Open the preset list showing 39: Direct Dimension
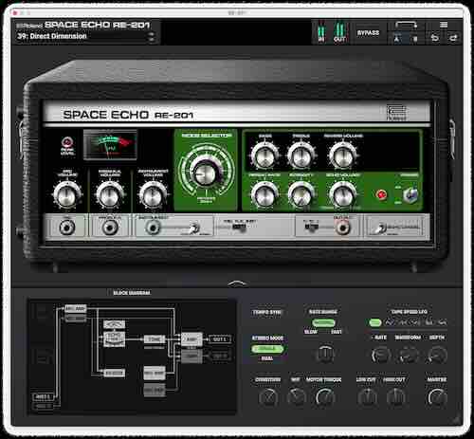 pyautogui.click(x=83, y=36)
